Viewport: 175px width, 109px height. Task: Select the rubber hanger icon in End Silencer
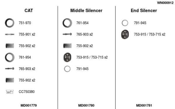click(x=125, y=34)
